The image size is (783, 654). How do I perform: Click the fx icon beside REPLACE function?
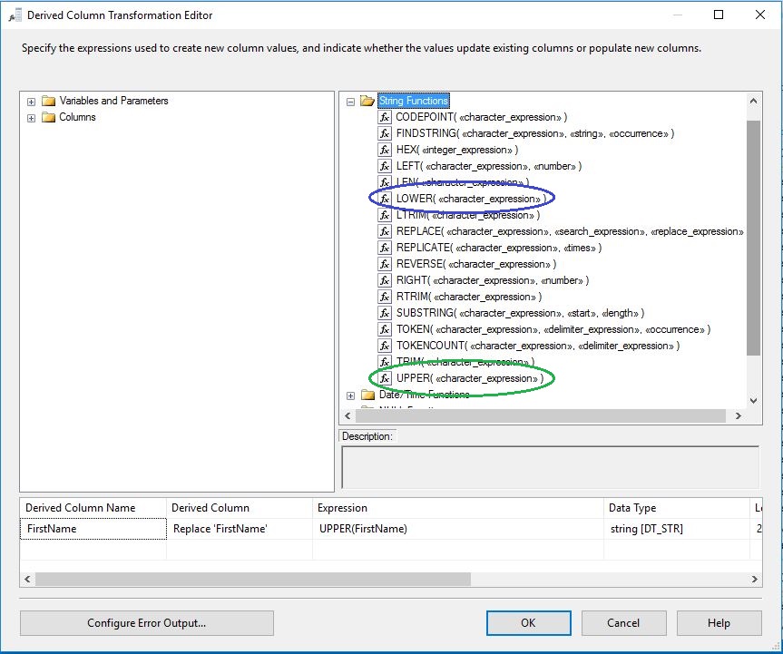(x=384, y=231)
